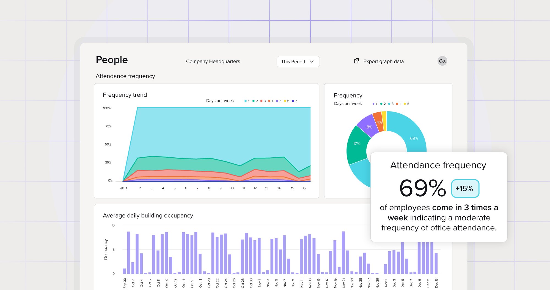Viewport: 550px width, 290px height.
Task: Click the Occupancy axis label
Action: click(x=106, y=249)
